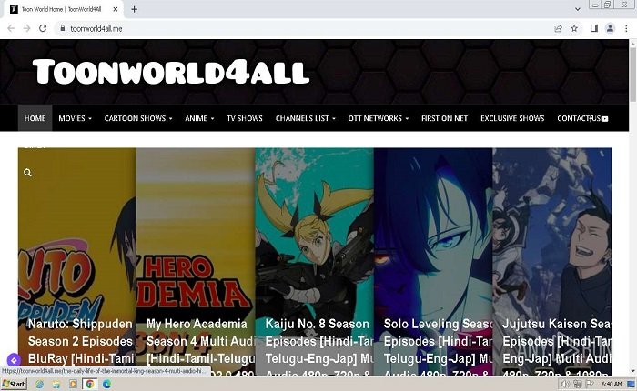Expand the OTT NETWORKS menu

379,118
